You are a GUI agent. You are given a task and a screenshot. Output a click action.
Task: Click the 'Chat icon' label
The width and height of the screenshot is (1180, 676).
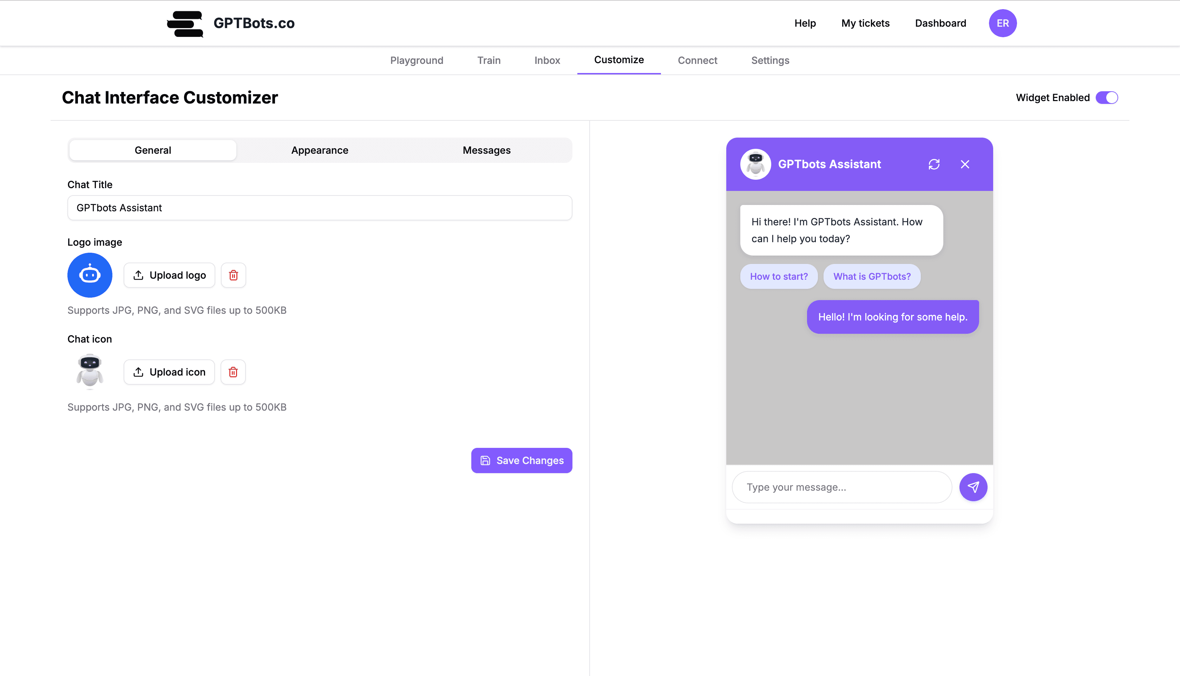tap(90, 339)
